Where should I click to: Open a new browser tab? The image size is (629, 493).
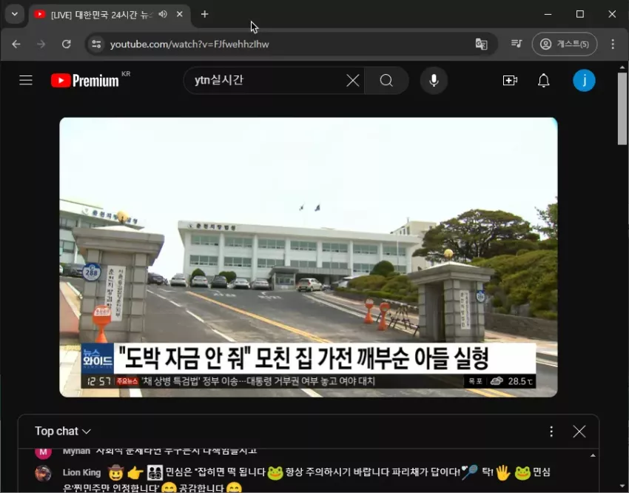(204, 14)
